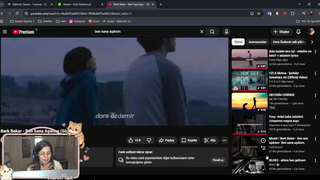Open Chrome apps grid in bookmarks bar

pos(2,21)
